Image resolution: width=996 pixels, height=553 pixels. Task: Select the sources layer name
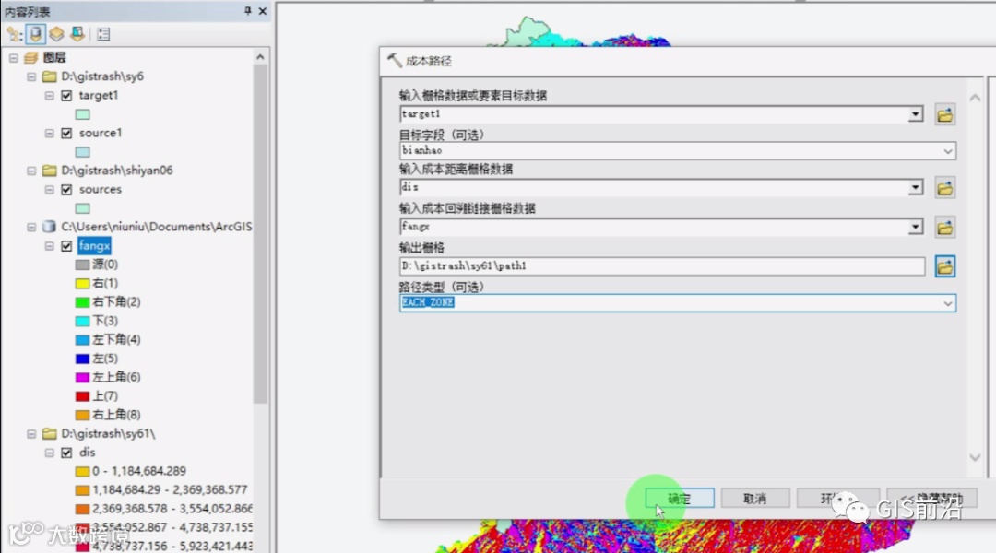point(100,189)
